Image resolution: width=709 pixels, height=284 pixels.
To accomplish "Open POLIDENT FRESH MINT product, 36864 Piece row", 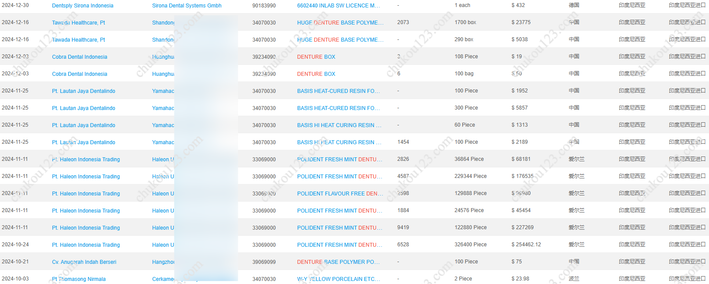I will (x=340, y=160).
